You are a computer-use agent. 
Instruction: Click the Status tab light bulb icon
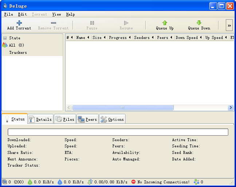coord(7,119)
